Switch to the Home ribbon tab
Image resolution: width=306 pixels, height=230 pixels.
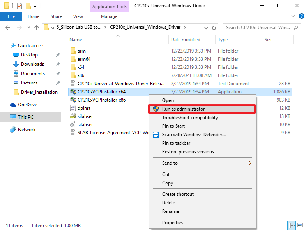coord(34,16)
